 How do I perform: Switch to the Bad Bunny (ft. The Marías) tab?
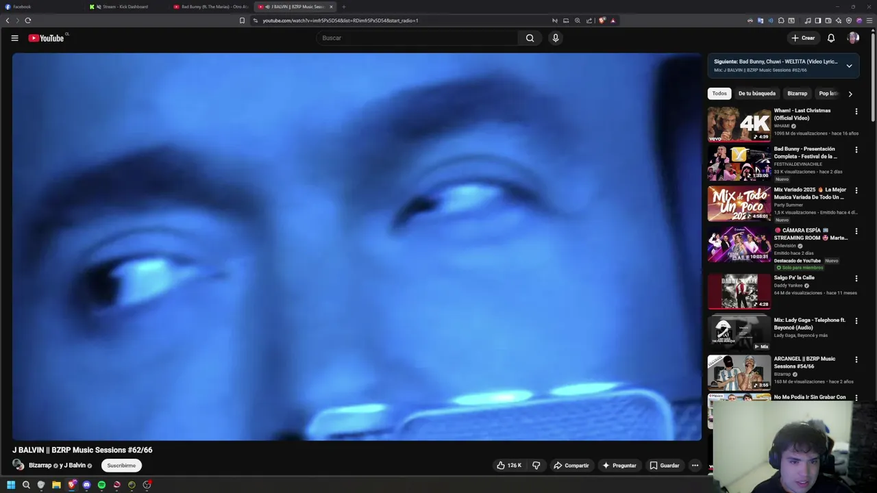212,7
